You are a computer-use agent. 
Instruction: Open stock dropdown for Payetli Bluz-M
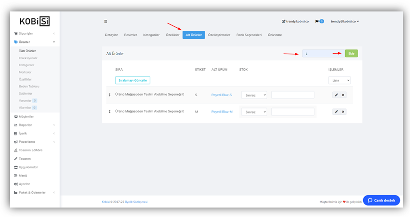(254, 111)
